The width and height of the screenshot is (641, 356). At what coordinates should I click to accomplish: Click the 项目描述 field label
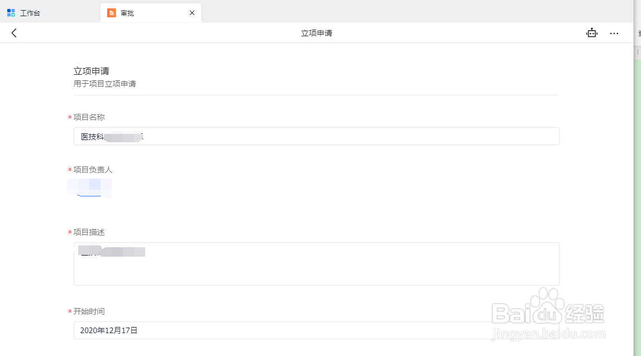[89, 232]
